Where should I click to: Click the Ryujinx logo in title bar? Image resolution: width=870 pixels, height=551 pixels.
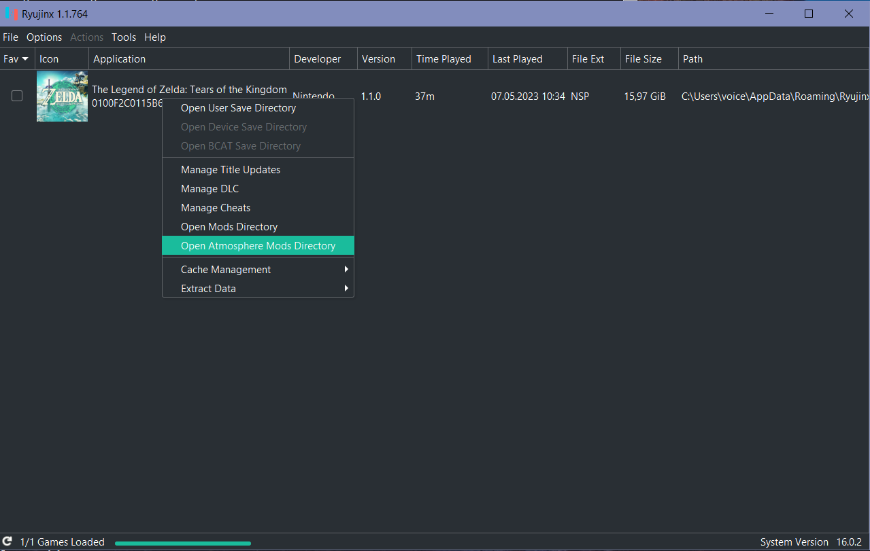tap(11, 14)
